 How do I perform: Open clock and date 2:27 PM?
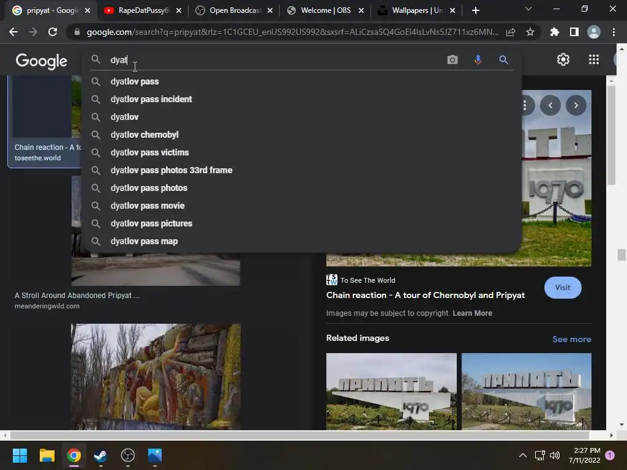tap(584, 455)
